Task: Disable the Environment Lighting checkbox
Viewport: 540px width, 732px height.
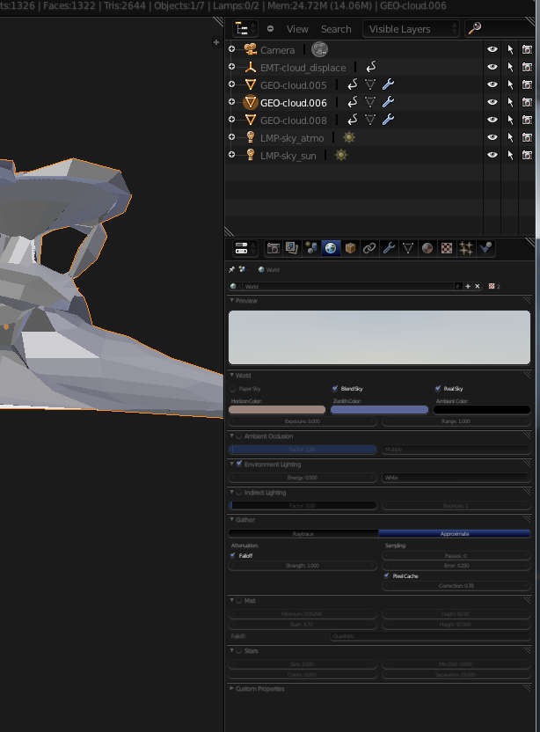Action: (239, 464)
